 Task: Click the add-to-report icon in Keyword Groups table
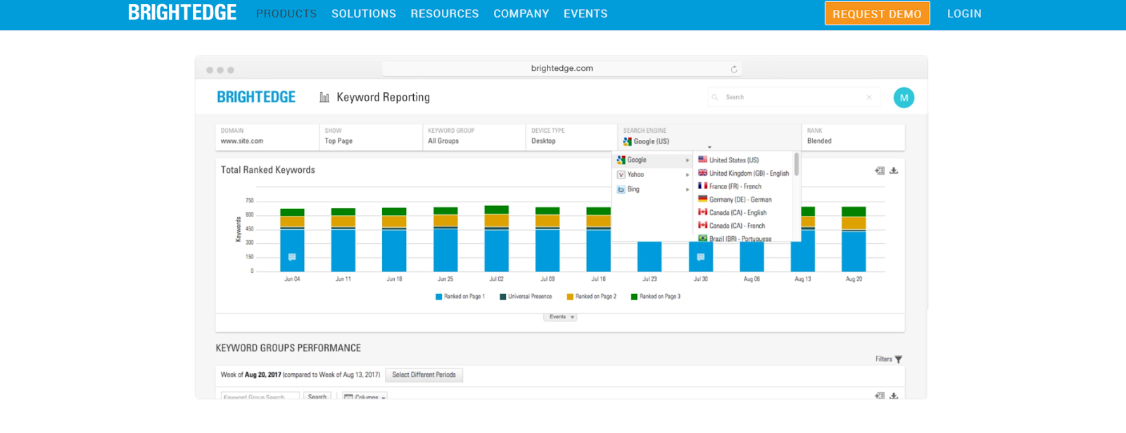880,396
